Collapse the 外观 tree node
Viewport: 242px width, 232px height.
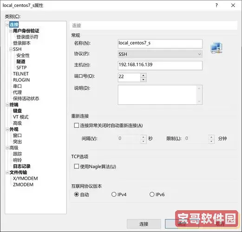tap(7, 129)
